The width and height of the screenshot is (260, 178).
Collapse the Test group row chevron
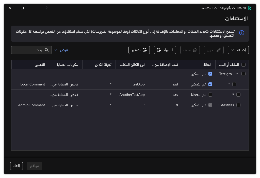pos(236,74)
